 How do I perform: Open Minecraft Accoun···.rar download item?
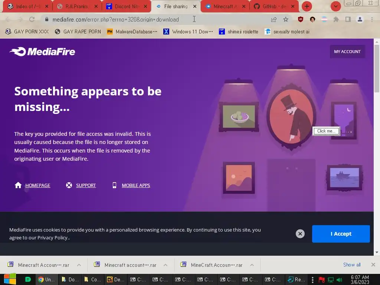click(x=39, y=265)
